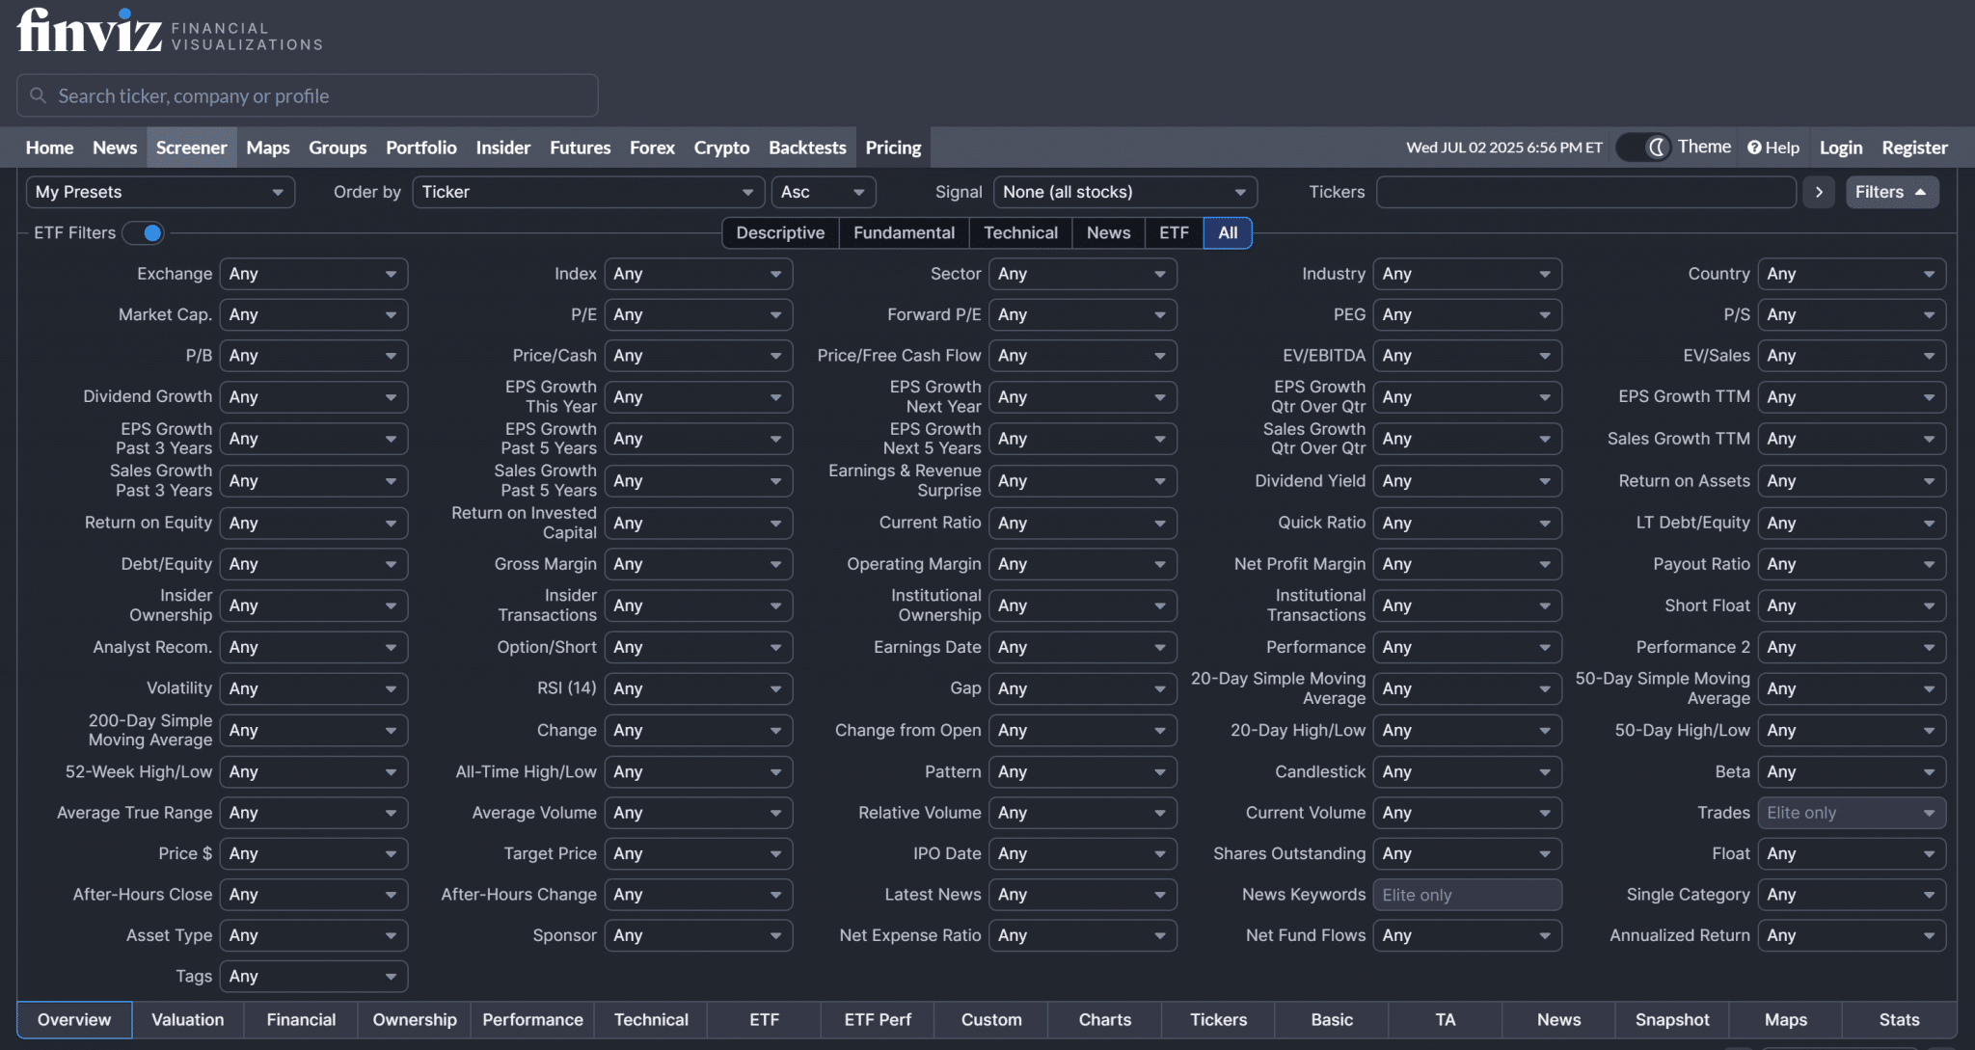Click the arrow button beside Tickers field
This screenshot has width=1975, height=1050.
coord(1819,192)
